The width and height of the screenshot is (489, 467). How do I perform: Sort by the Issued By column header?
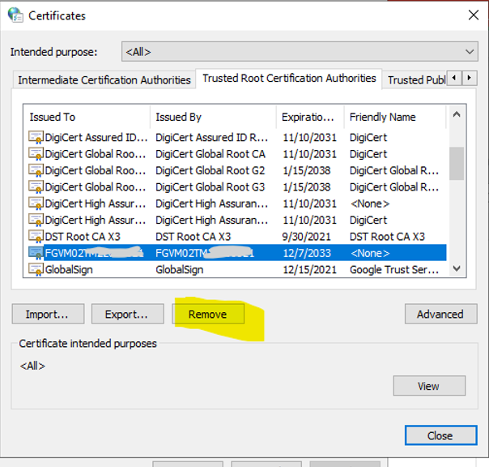[213, 117]
